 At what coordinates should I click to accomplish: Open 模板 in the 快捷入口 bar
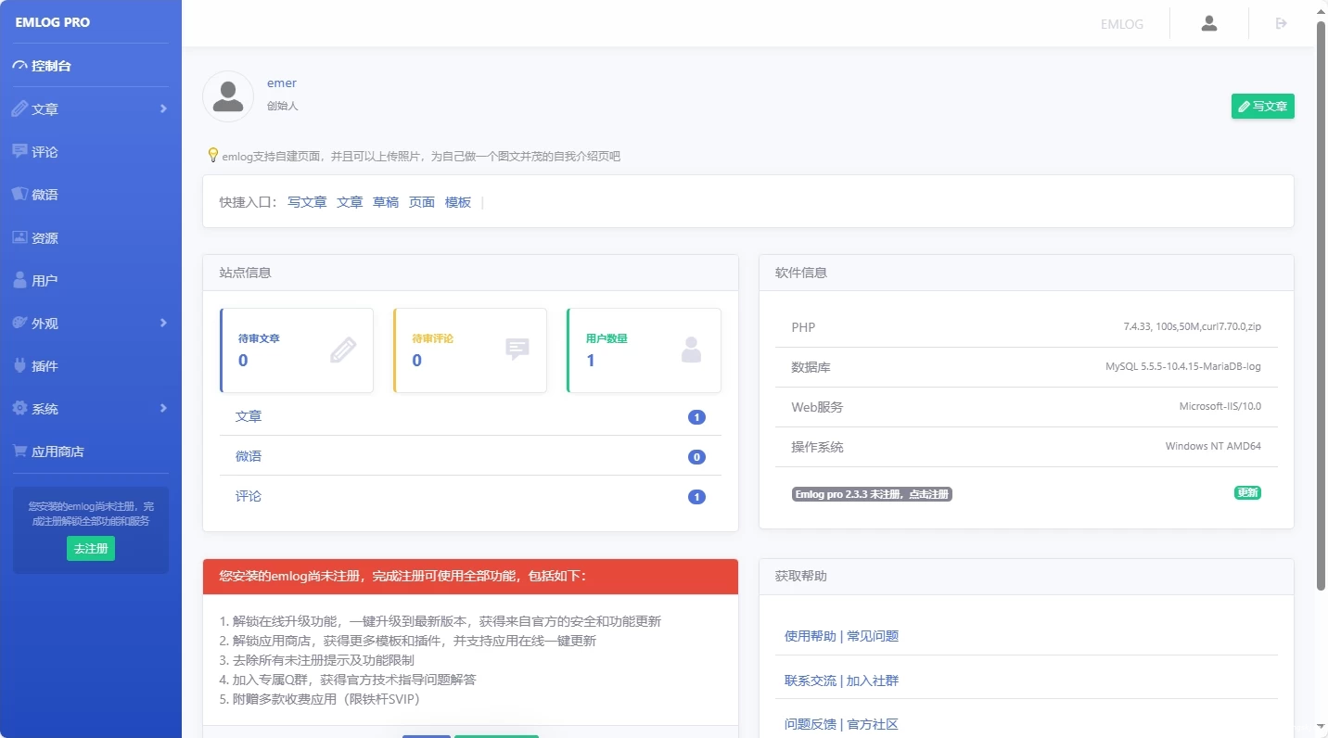click(458, 202)
